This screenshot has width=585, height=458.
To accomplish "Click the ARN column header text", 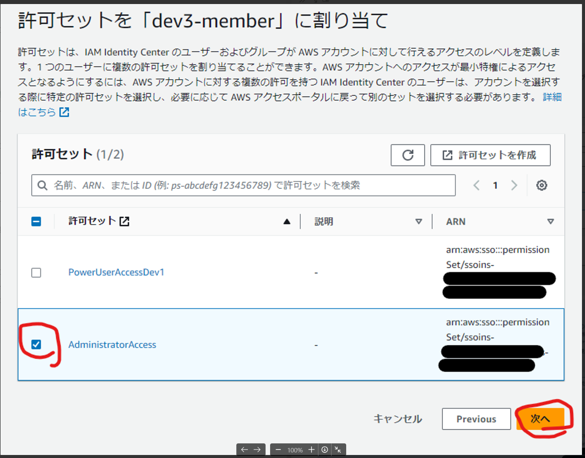I will [x=456, y=222].
